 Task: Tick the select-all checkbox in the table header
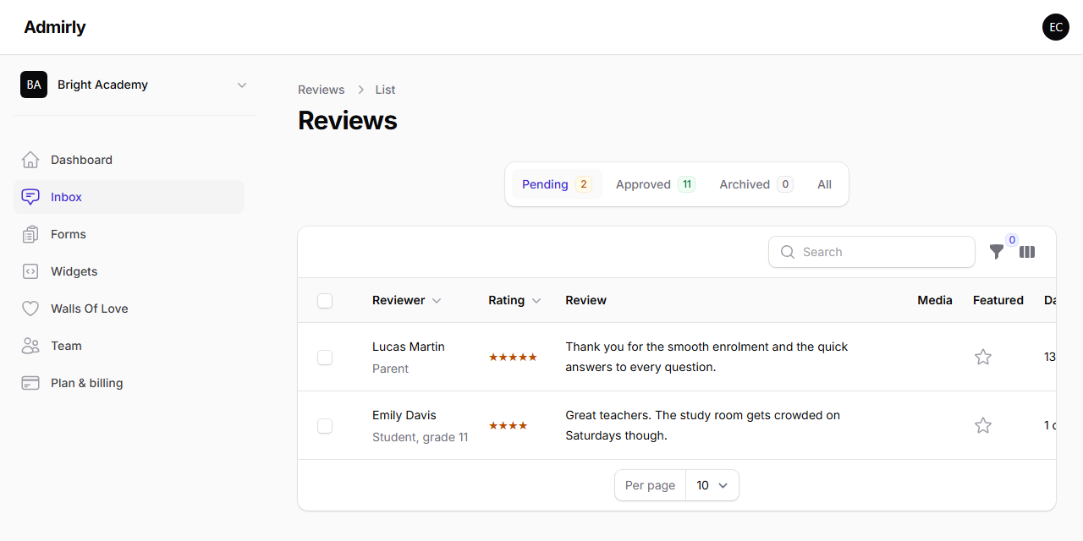[325, 301]
